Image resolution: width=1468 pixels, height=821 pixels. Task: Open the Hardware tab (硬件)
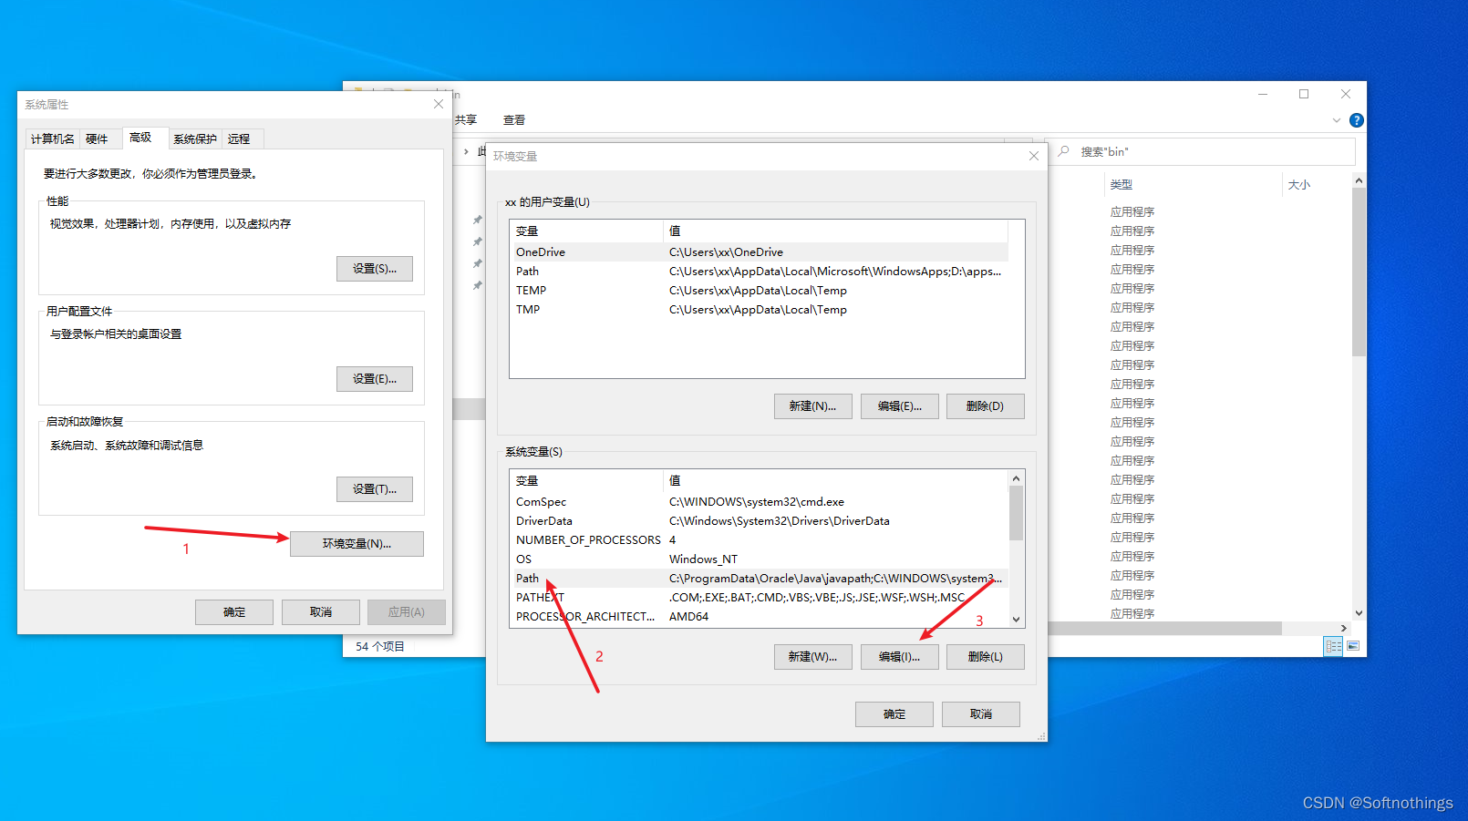(x=97, y=139)
